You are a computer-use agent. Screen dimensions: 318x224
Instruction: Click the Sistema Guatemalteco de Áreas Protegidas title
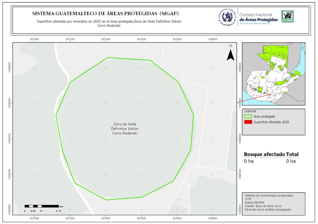pyautogui.click(x=106, y=14)
